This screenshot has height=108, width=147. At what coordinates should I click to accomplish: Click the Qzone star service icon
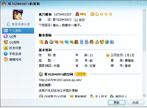[x=51, y=42]
